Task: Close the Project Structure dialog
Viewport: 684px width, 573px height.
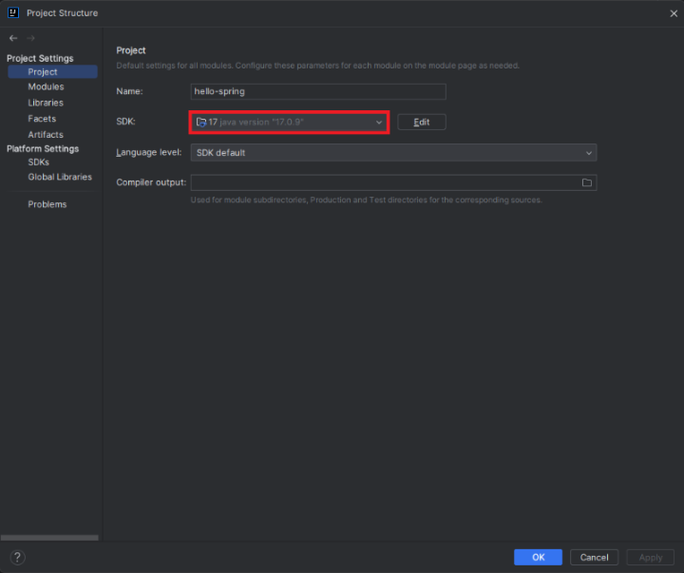Action: coord(674,13)
